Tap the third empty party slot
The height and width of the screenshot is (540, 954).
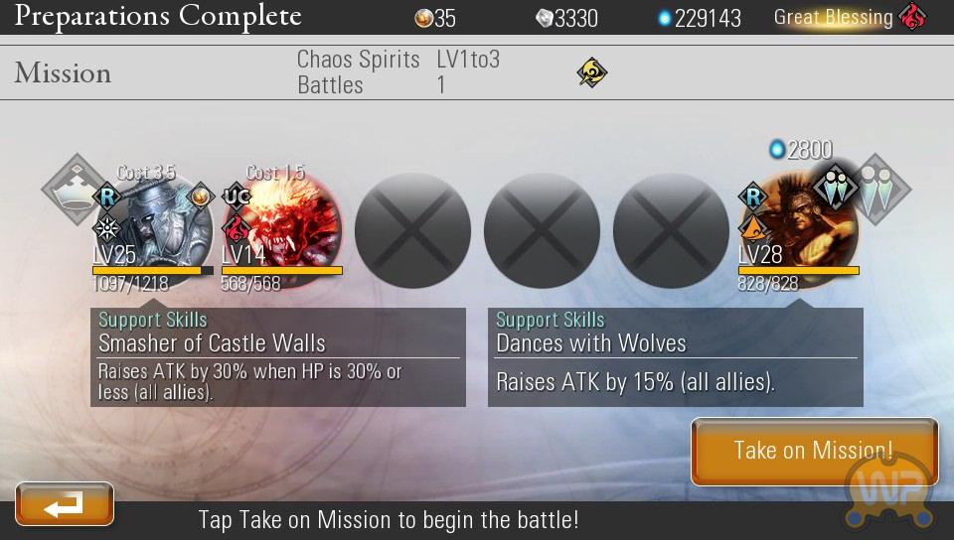coord(671,231)
